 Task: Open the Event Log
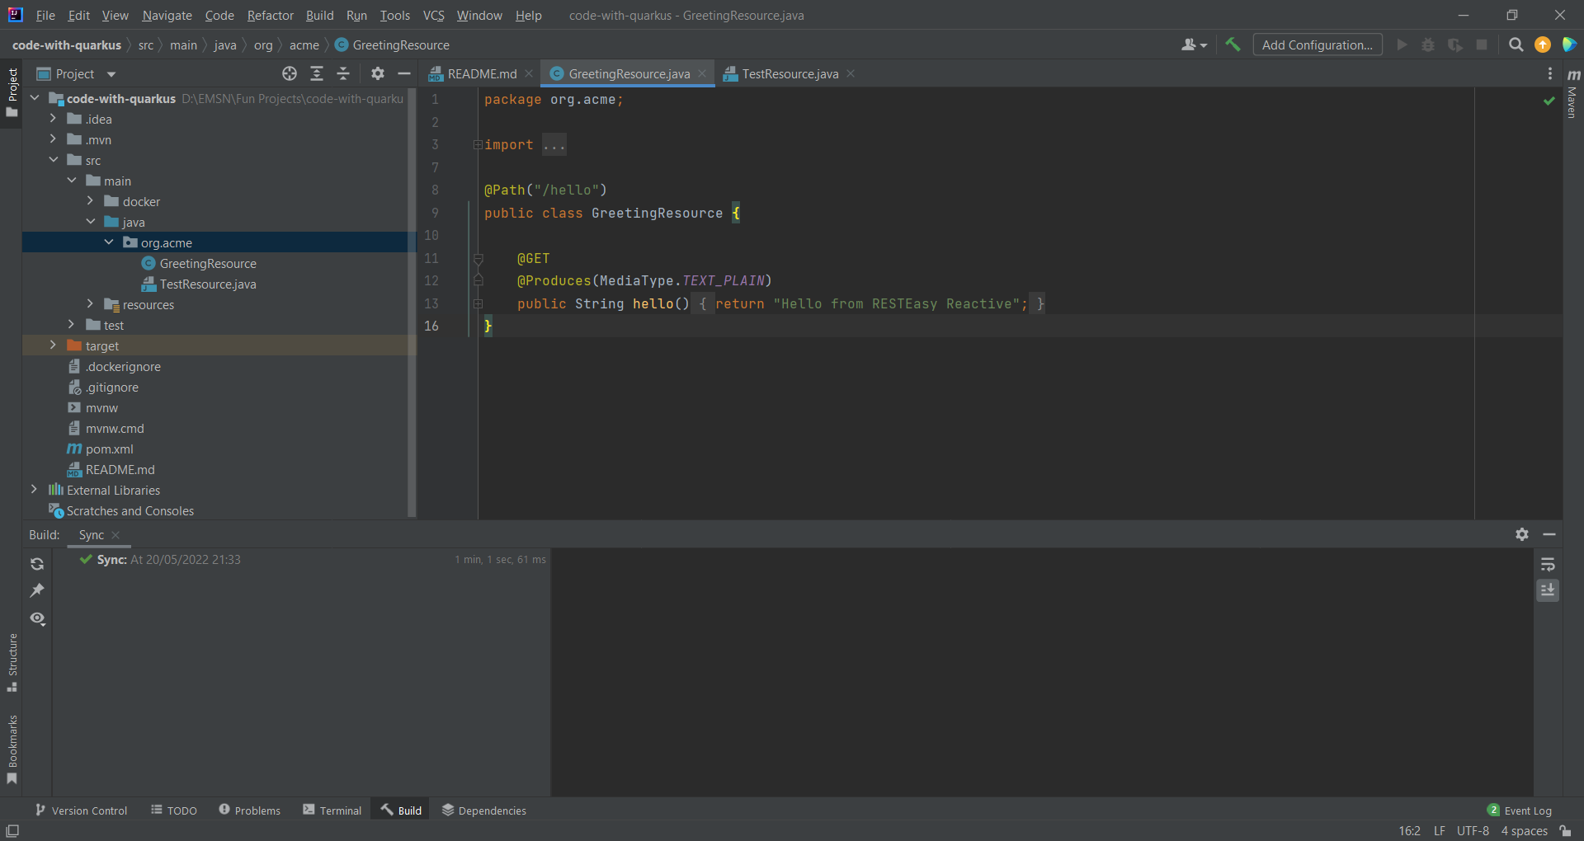point(1520,810)
